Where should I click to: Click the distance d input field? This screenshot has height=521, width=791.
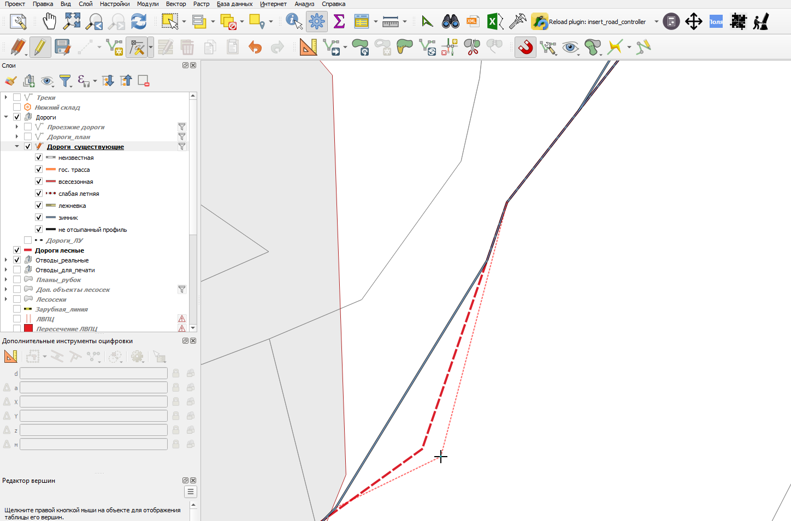93,373
